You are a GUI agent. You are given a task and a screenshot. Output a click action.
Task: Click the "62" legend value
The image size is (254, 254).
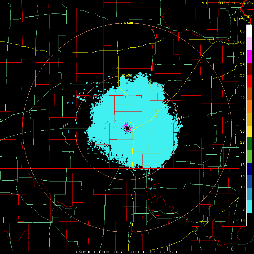(242, 42)
